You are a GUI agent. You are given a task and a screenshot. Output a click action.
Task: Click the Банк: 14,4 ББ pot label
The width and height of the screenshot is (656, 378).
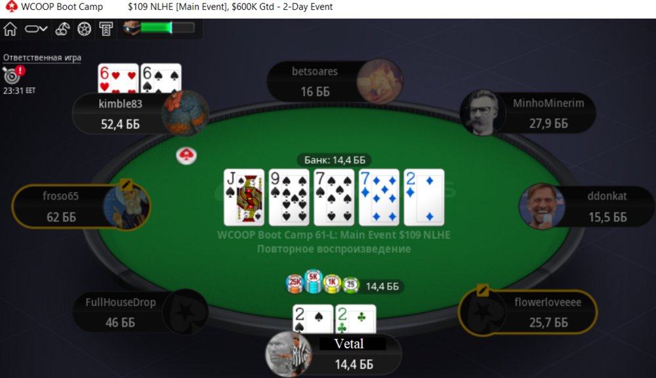point(335,160)
